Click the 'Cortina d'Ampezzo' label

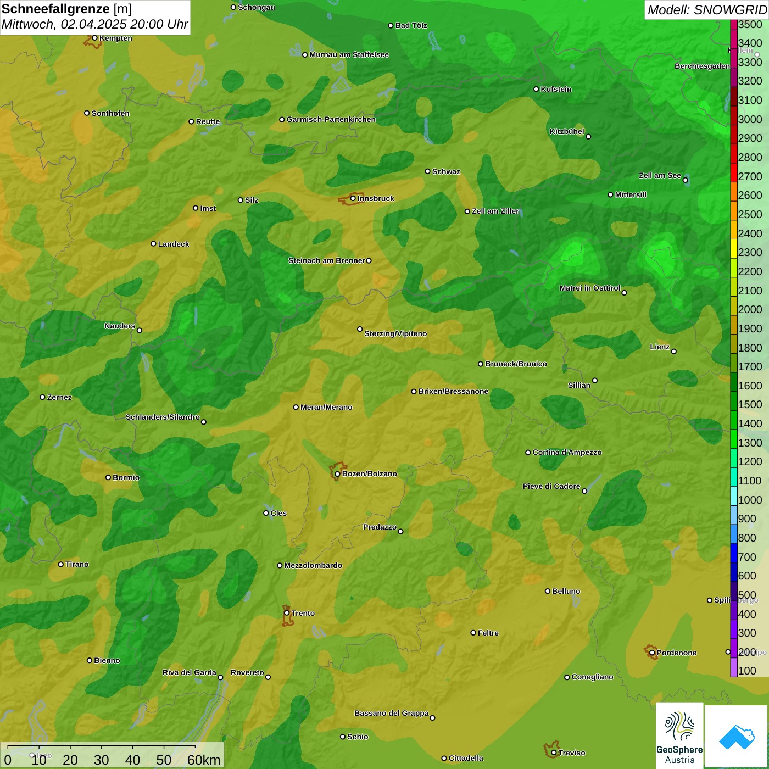point(567,452)
